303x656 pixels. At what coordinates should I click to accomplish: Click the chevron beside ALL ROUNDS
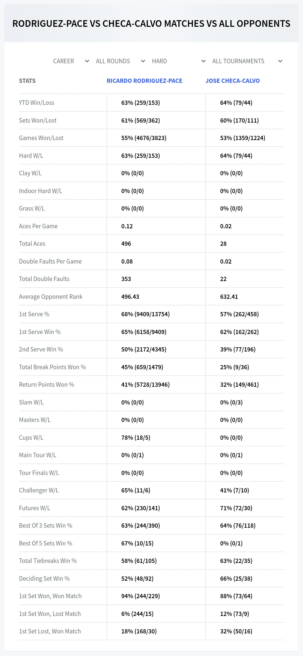[x=143, y=61]
